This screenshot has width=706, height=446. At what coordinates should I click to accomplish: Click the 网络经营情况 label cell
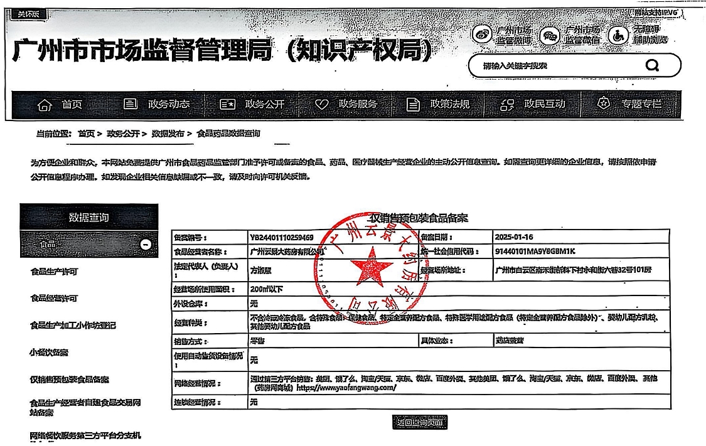210,383
